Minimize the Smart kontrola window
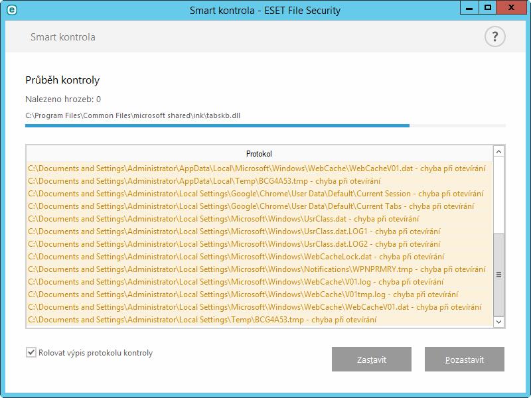 (469, 8)
